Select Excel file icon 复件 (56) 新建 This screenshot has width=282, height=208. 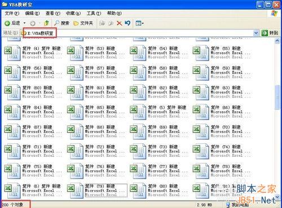(x=12, y=73)
